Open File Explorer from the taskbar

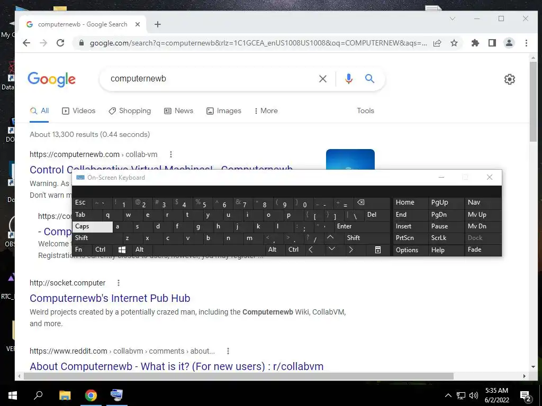click(65, 395)
